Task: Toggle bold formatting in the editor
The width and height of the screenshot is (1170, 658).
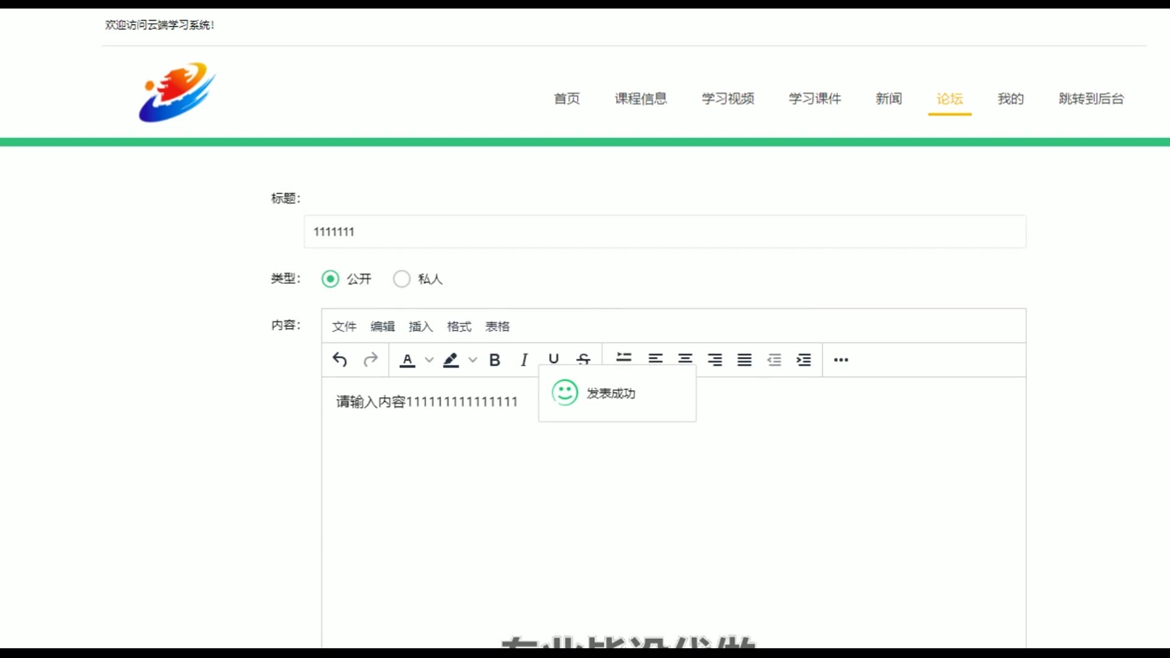Action: point(495,360)
